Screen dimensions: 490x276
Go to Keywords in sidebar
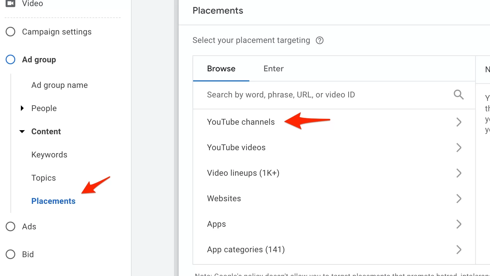pos(49,155)
